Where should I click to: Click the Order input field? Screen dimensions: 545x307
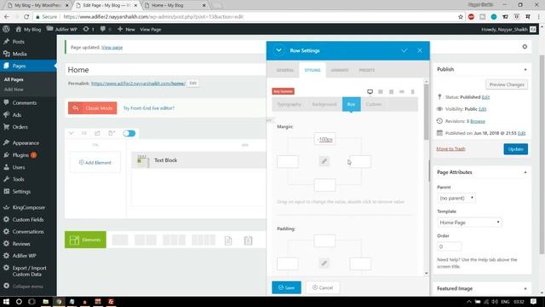[x=449, y=246]
